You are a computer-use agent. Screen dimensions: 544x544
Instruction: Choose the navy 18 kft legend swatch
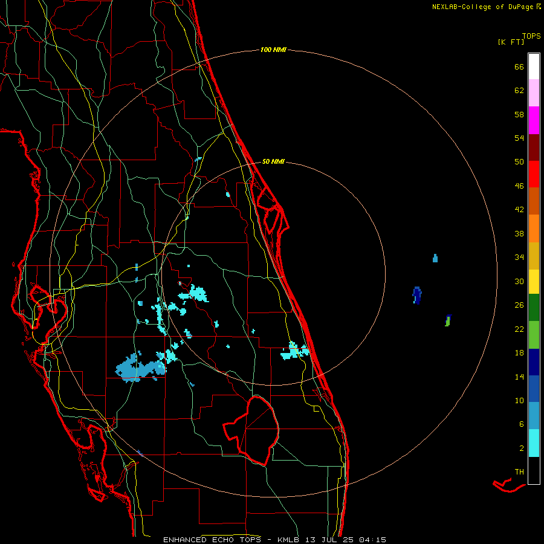coord(534,362)
